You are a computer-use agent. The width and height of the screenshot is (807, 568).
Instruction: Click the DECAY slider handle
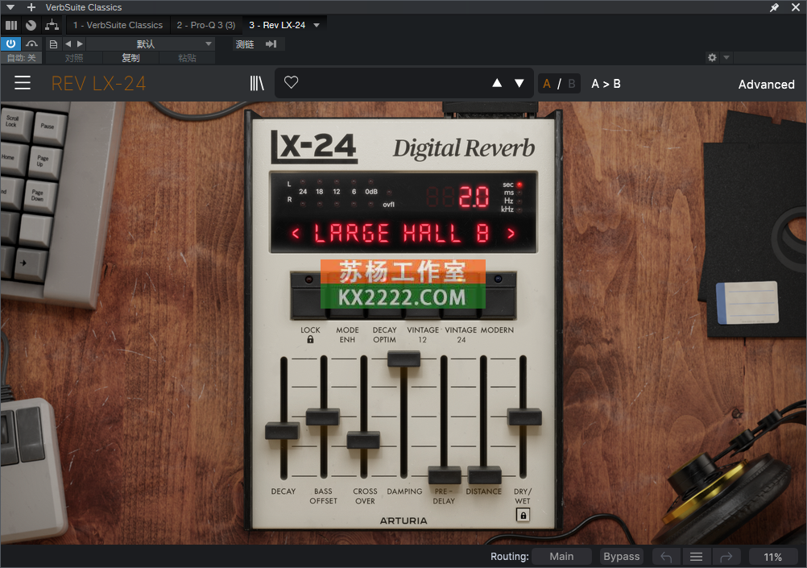[x=282, y=430]
